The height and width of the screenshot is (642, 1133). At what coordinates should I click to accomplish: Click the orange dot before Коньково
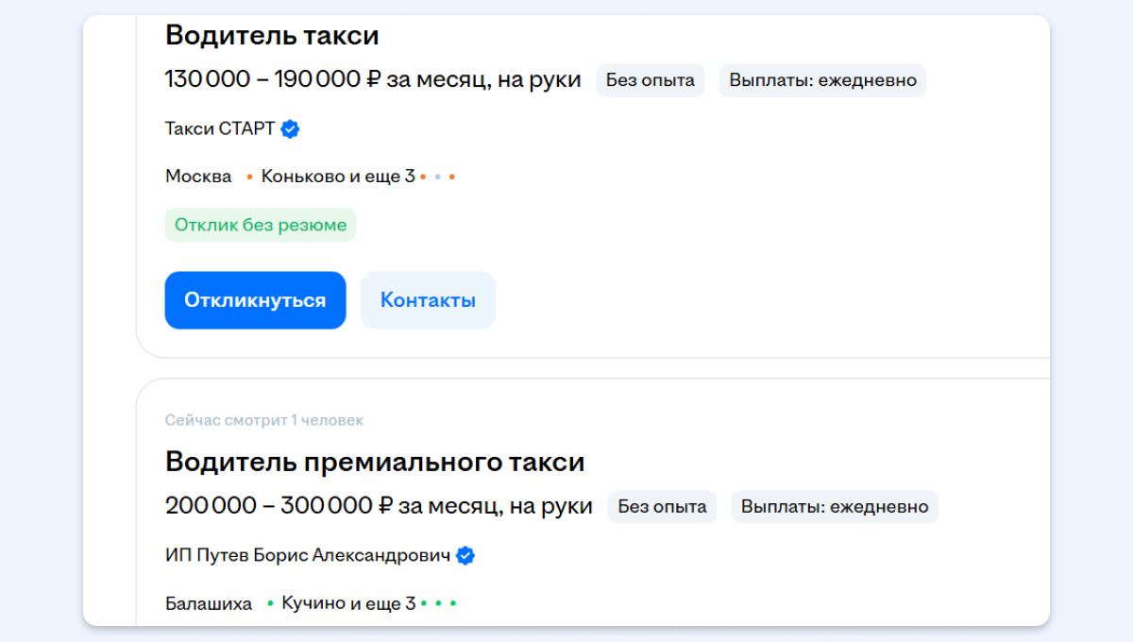[249, 177]
